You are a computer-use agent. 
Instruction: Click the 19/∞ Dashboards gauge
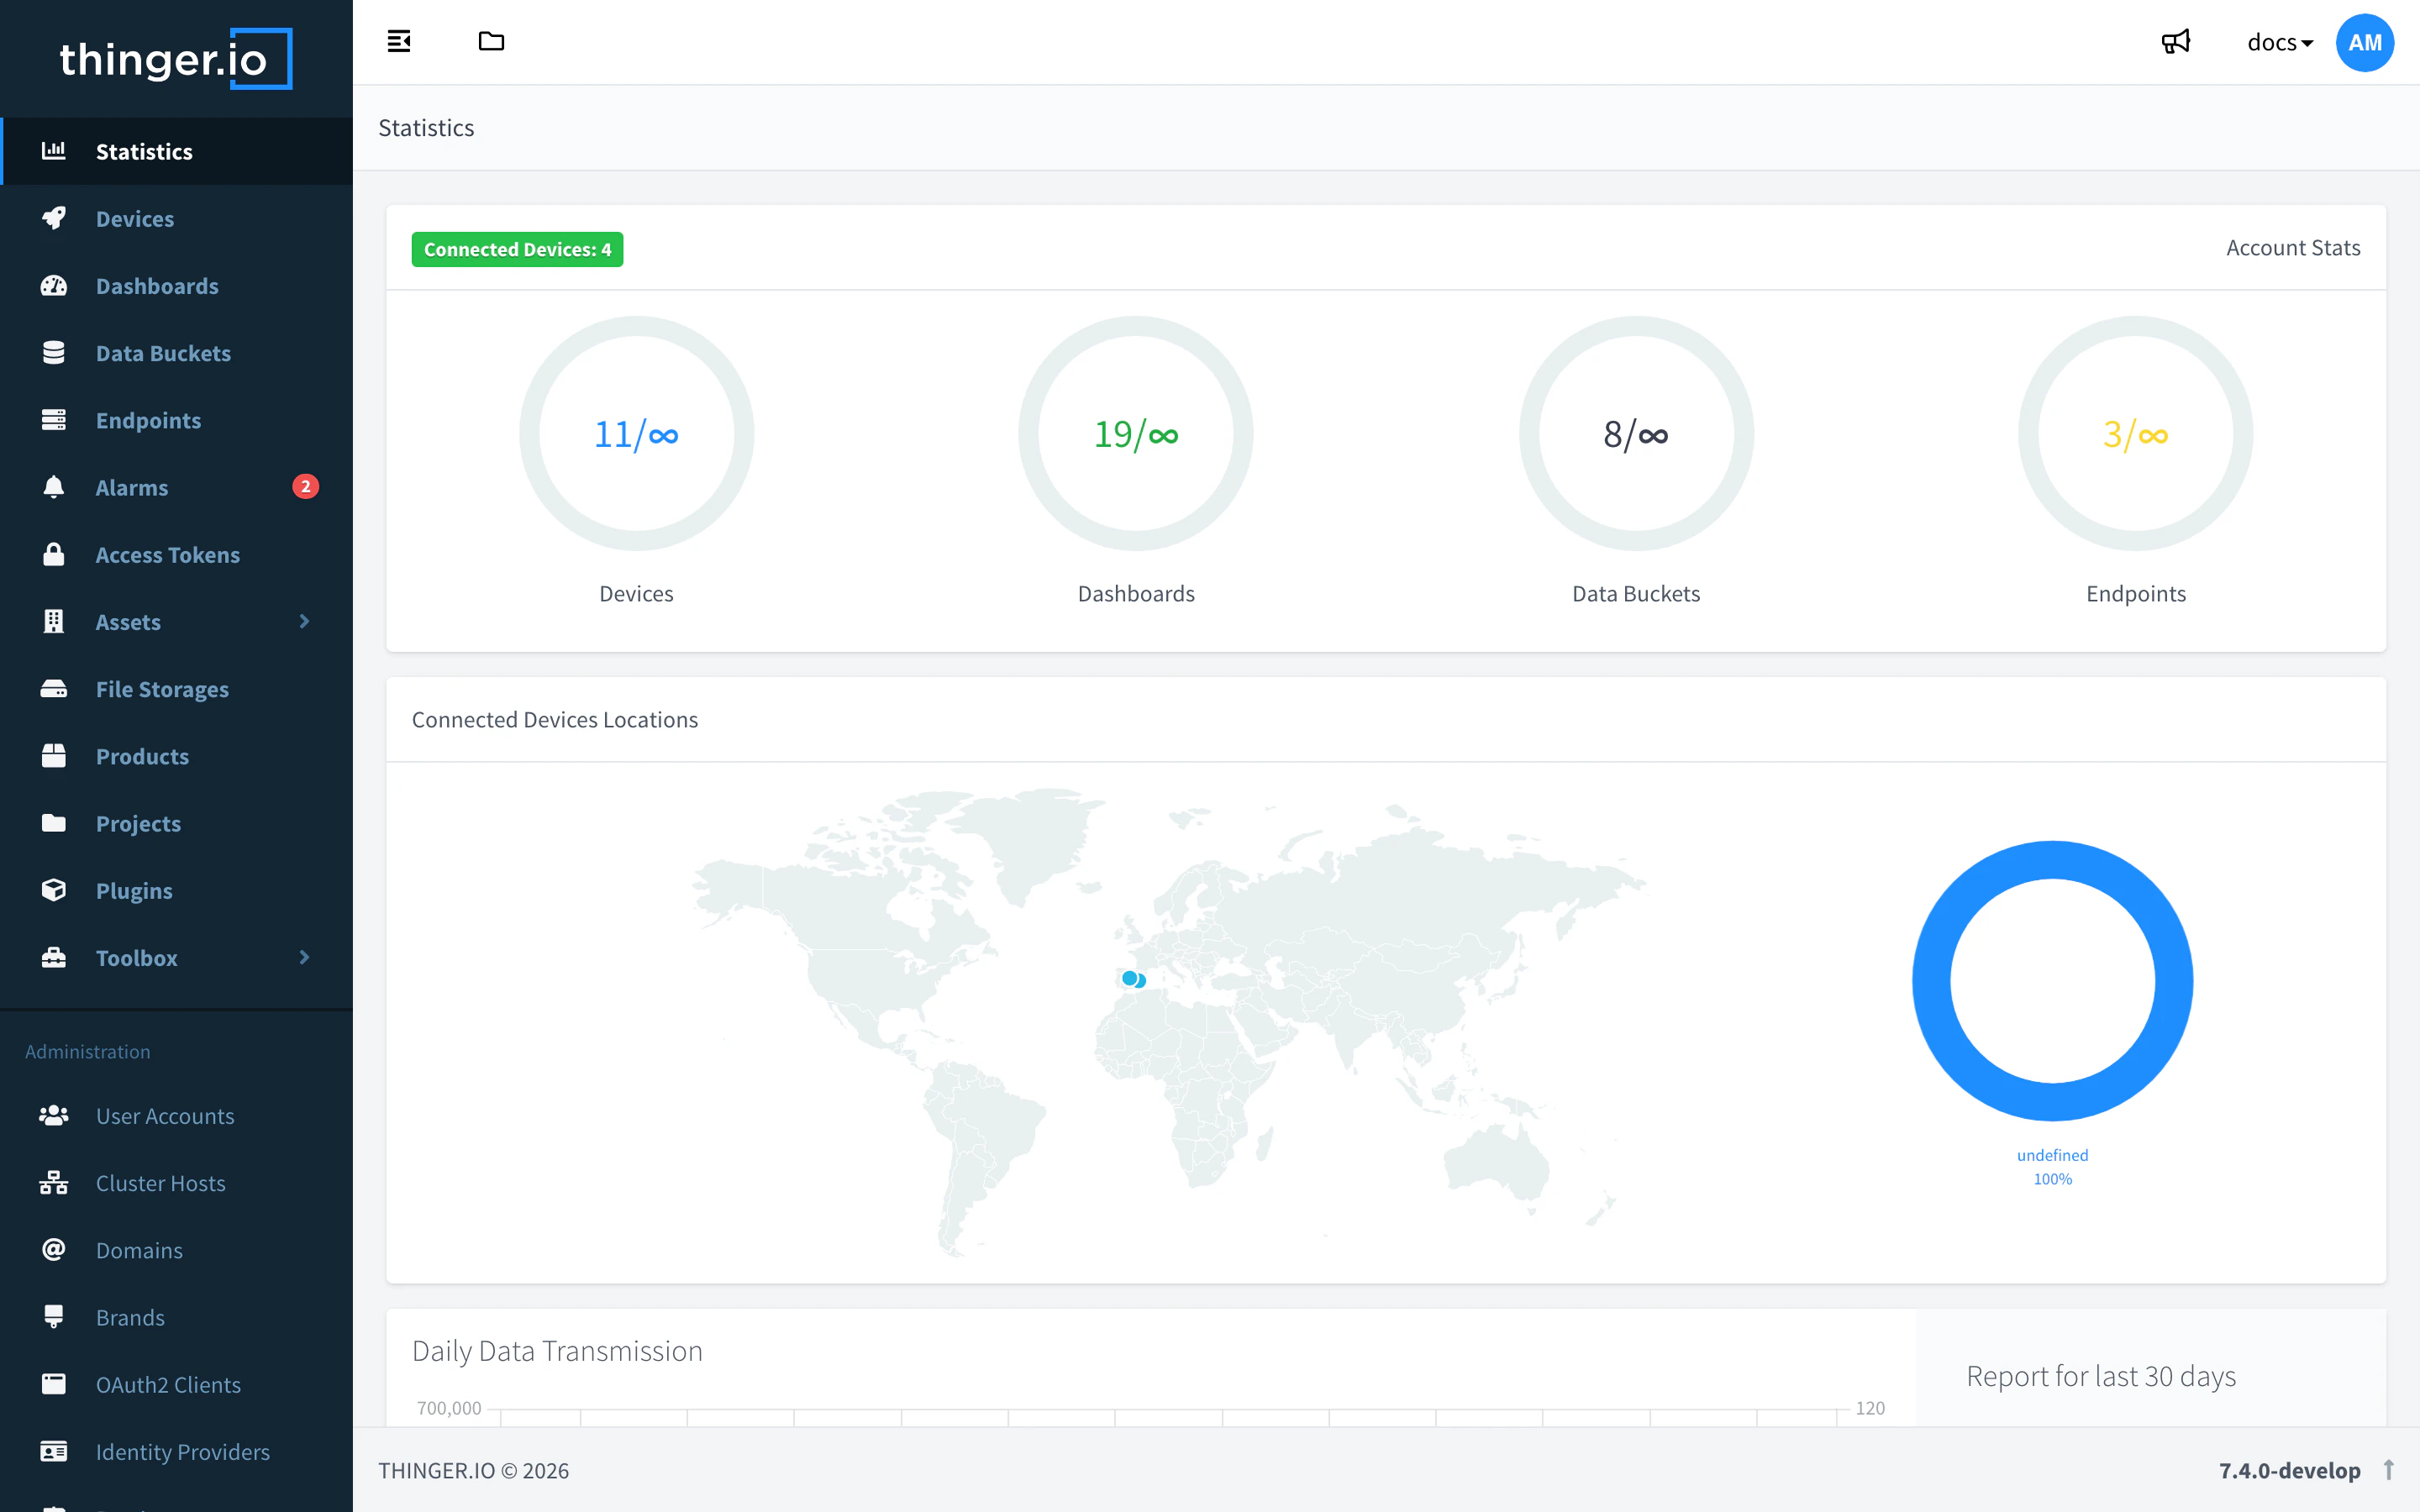coord(1136,433)
